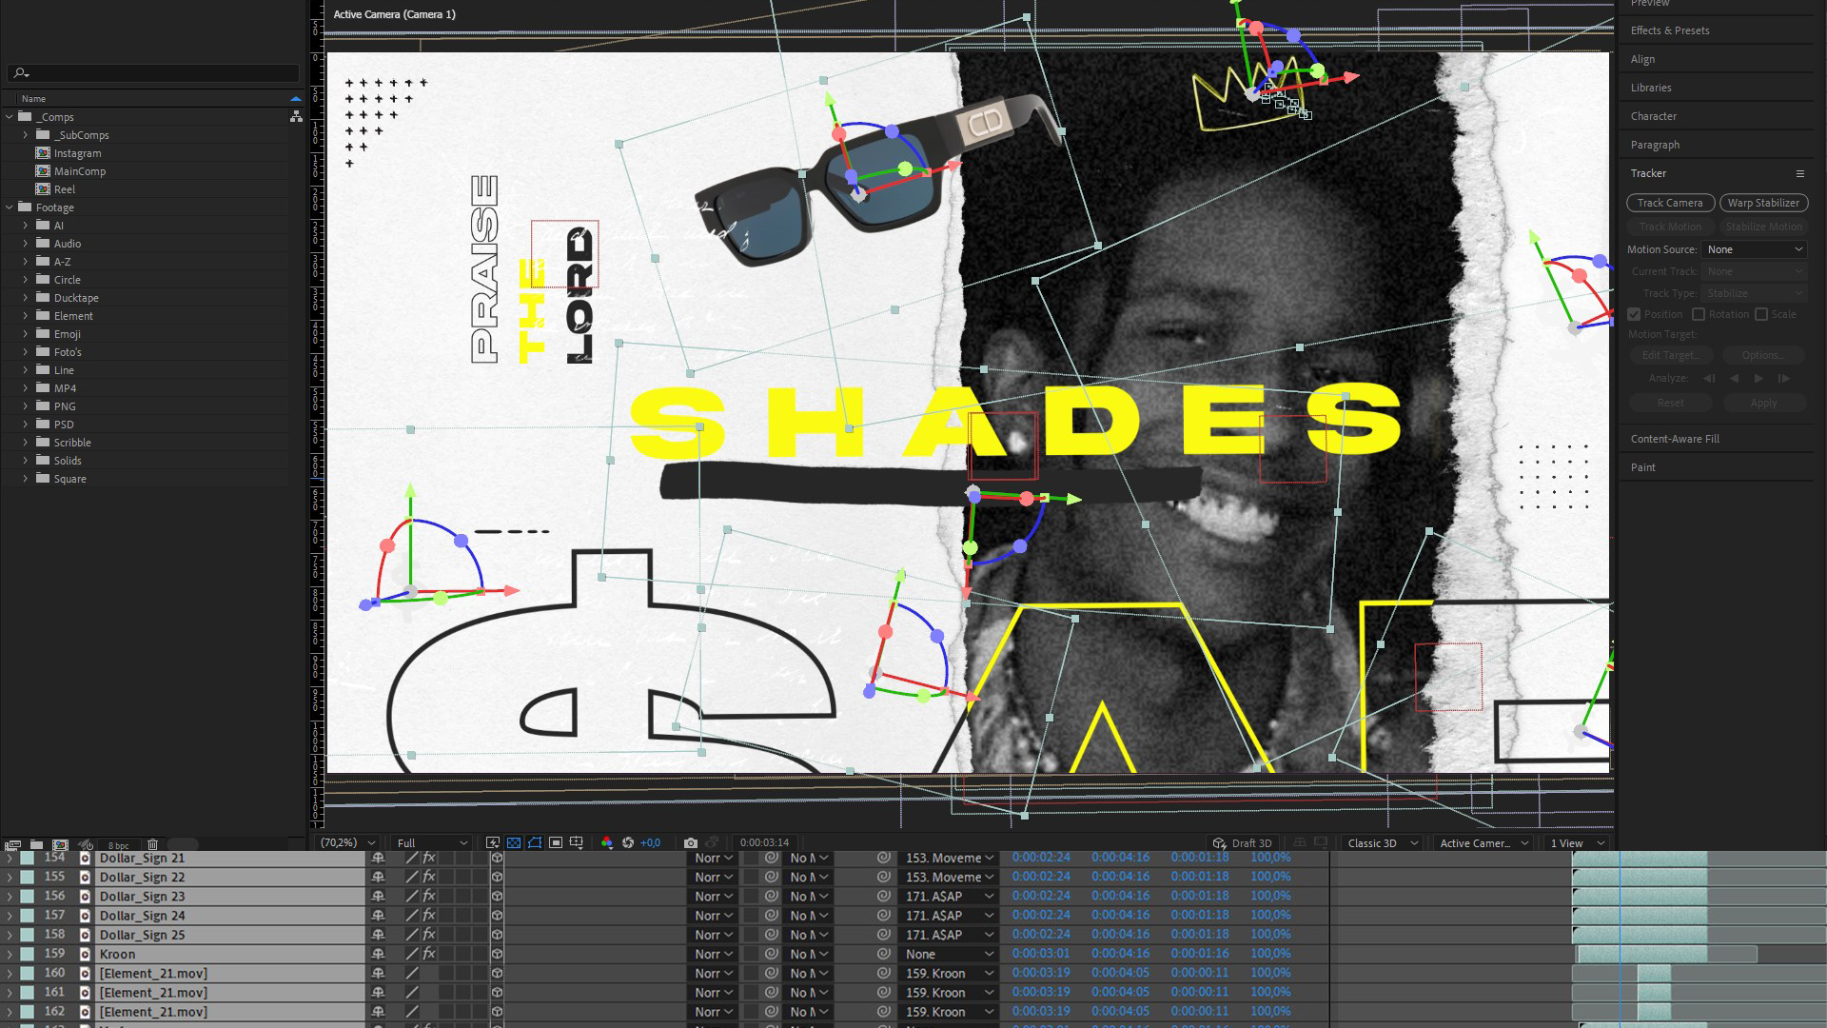Toggle Position checkbox in Tracker
This screenshot has height=1028, width=1827.
(x=1634, y=314)
